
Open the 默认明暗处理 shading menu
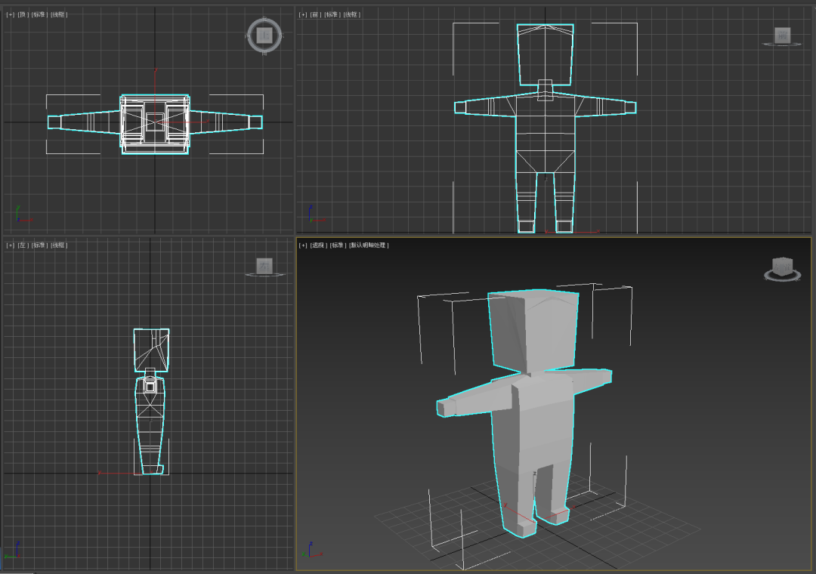(369, 245)
